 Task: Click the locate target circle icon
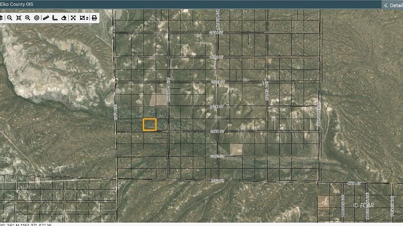pyautogui.click(x=37, y=18)
